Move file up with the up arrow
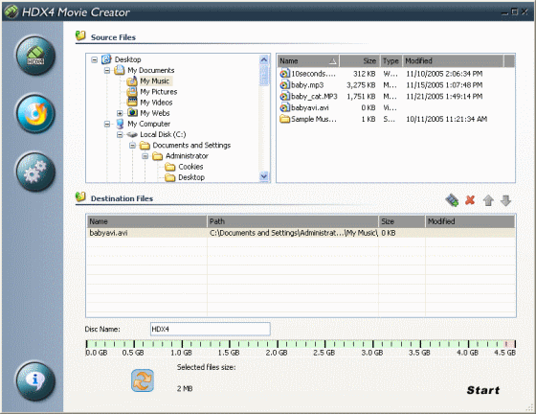The image size is (536, 414). tap(488, 200)
